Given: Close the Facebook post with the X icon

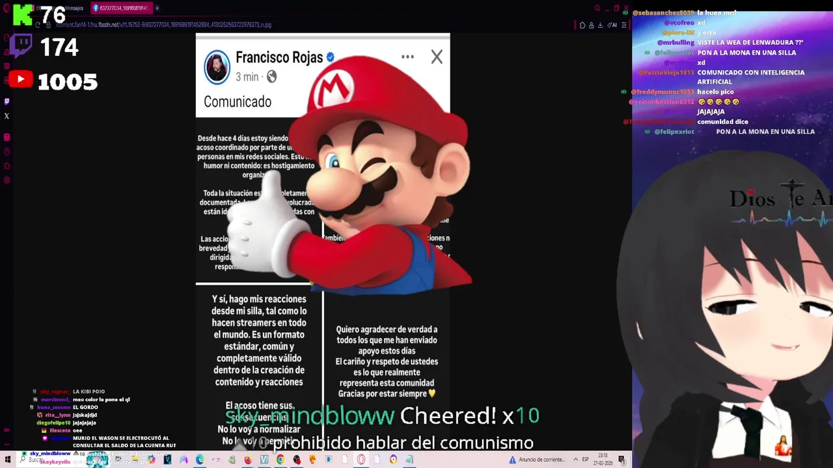Looking at the screenshot, I should click(x=437, y=57).
